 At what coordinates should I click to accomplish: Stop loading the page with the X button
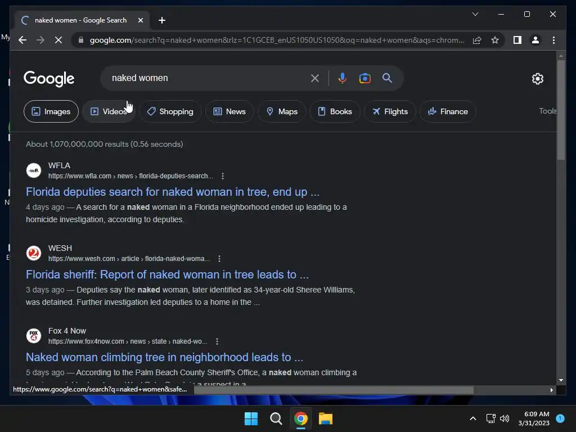pyautogui.click(x=58, y=40)
